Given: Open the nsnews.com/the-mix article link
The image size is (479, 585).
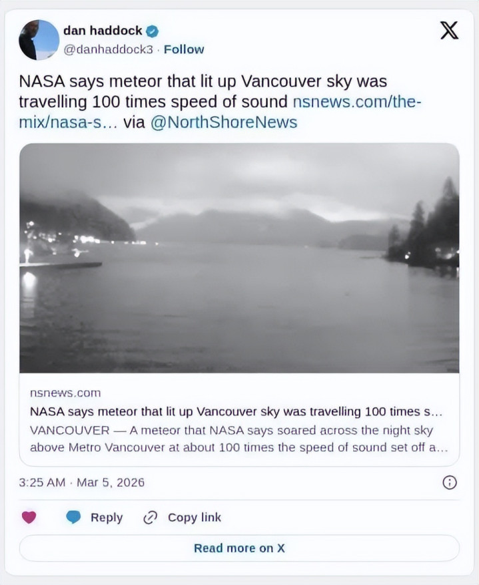Looking at the screenshot, I should click(356, 102).
